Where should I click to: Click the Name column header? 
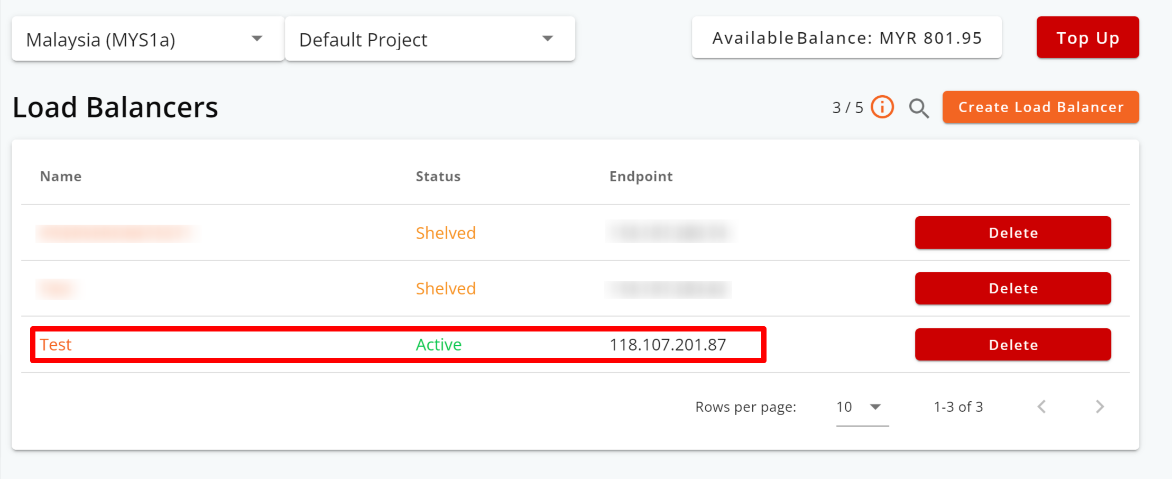point(61,177)
